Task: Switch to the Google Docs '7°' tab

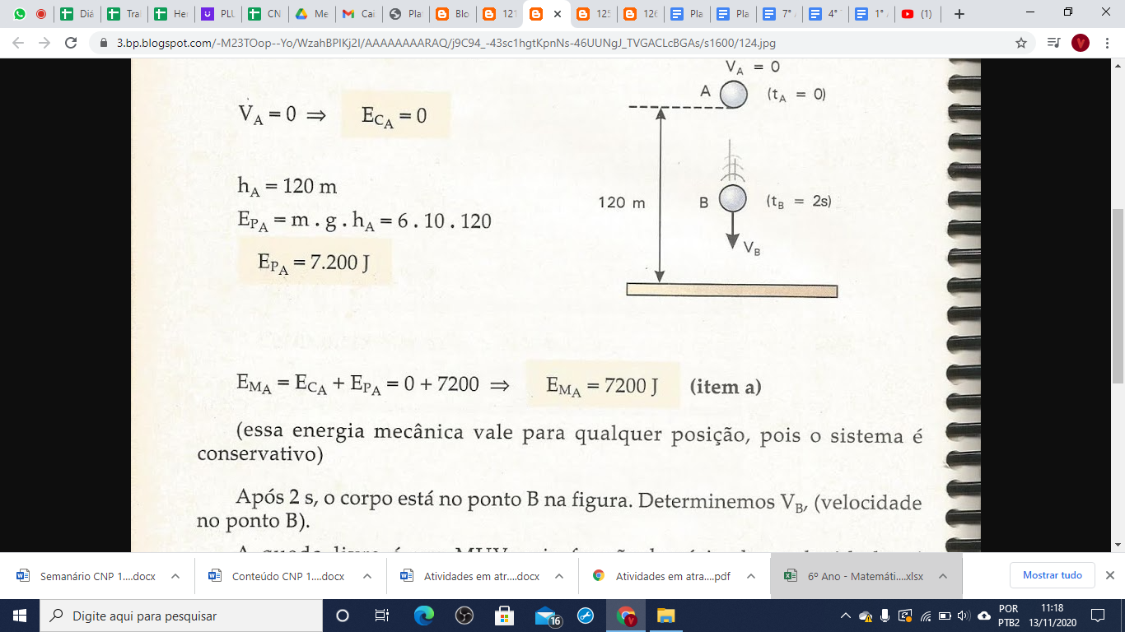Action: 781,14
